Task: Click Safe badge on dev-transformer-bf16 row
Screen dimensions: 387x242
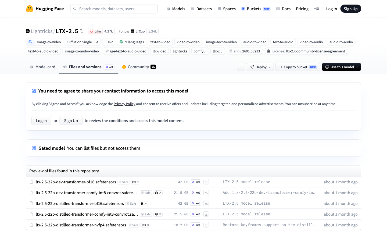Action: (x=124, y=182)
